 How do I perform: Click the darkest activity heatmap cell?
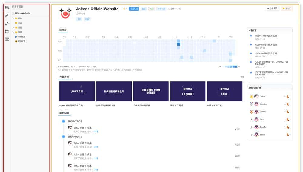pyautogui.click(x=178, y=44)
